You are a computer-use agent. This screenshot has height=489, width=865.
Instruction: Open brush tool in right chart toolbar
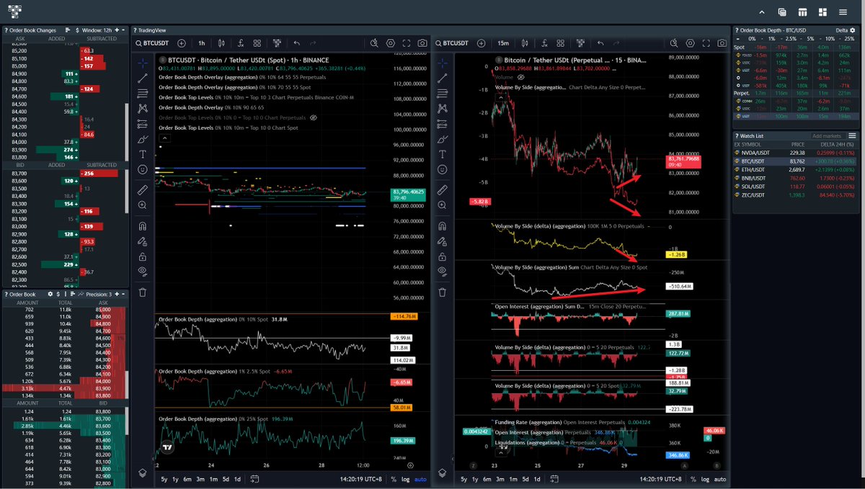pyautogui.click(x=443, y=138)
